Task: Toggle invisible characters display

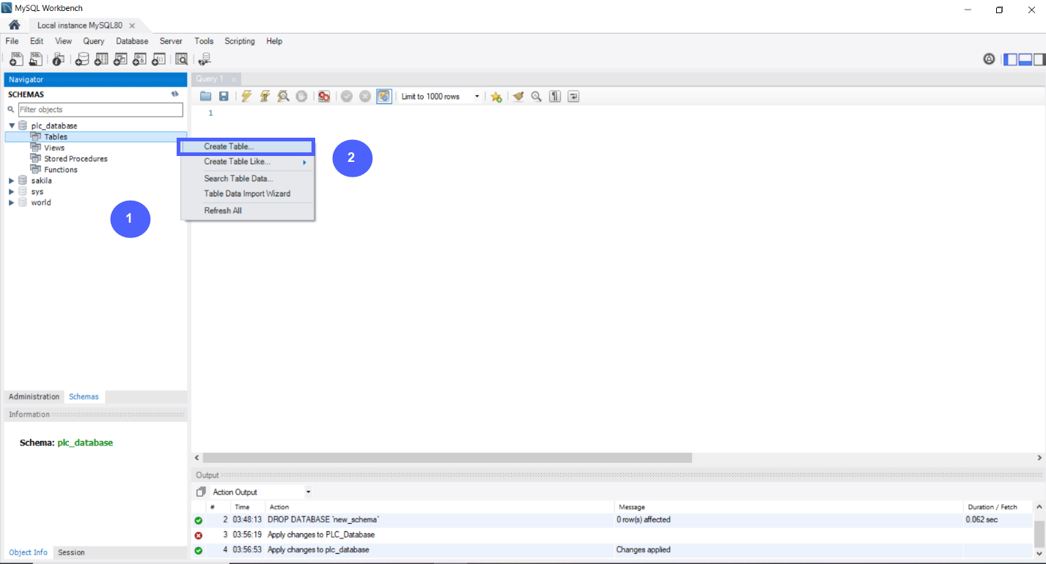Action: (x=555, y=96)
